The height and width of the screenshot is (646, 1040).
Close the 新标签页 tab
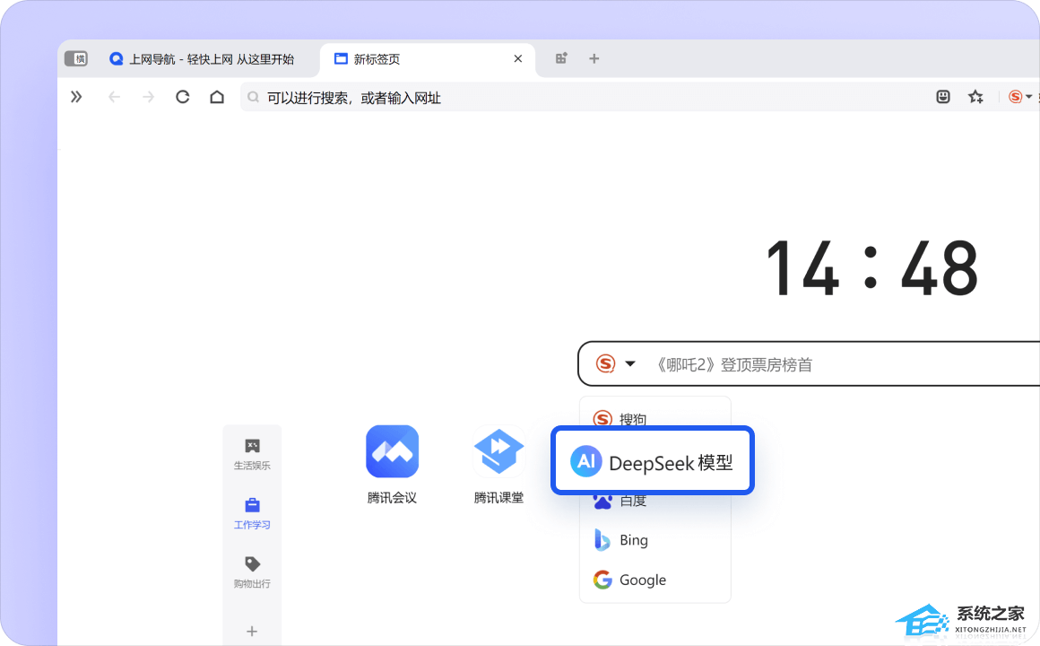(518, 58)
